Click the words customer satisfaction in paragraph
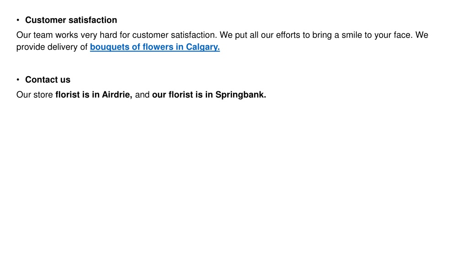The width and height of the screenshot is (468, 263). tap(175, 35)
